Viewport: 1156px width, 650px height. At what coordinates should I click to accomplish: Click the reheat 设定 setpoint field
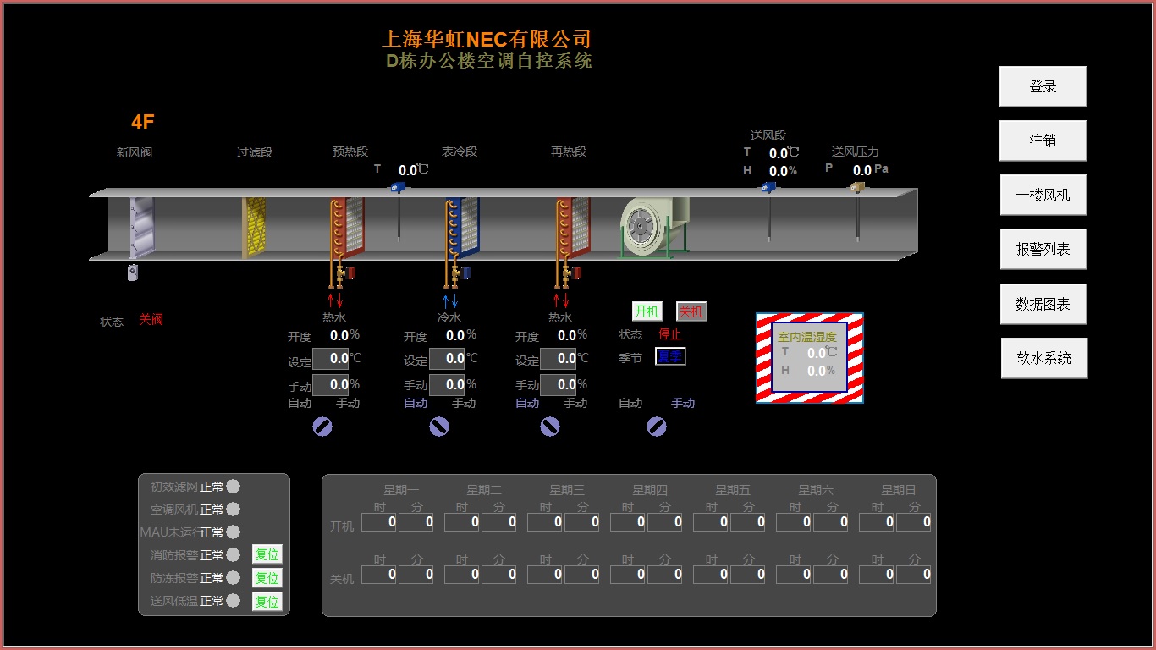(x=559, y=359)
